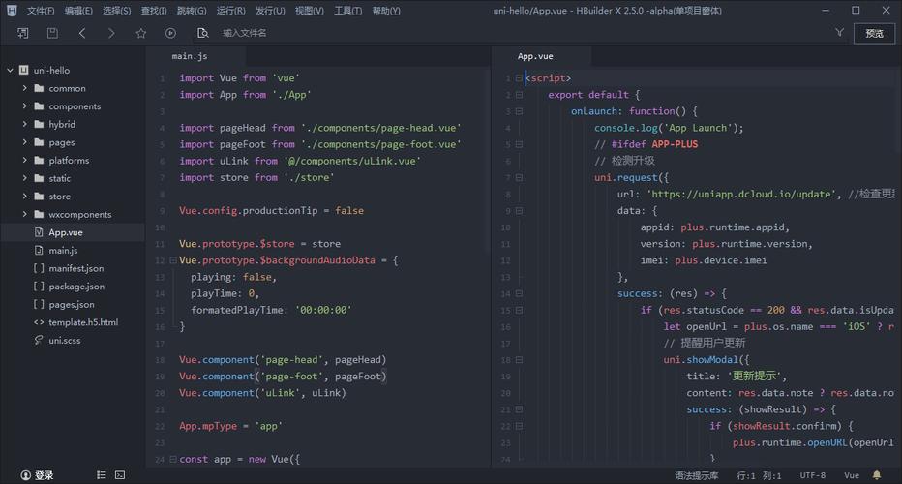Go back with the left arrow icon
The width and height of the screenshot is (902, 484).
pyautogui.click(x=82, y=33)
